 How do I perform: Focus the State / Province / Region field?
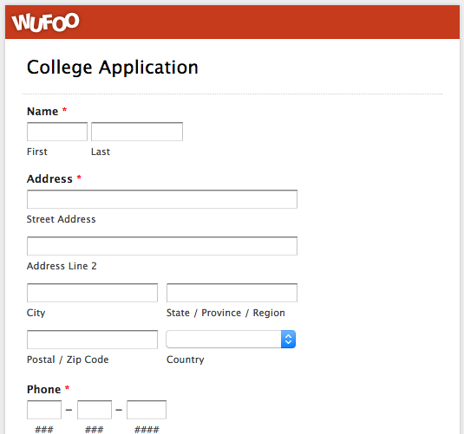click(232, 293)
